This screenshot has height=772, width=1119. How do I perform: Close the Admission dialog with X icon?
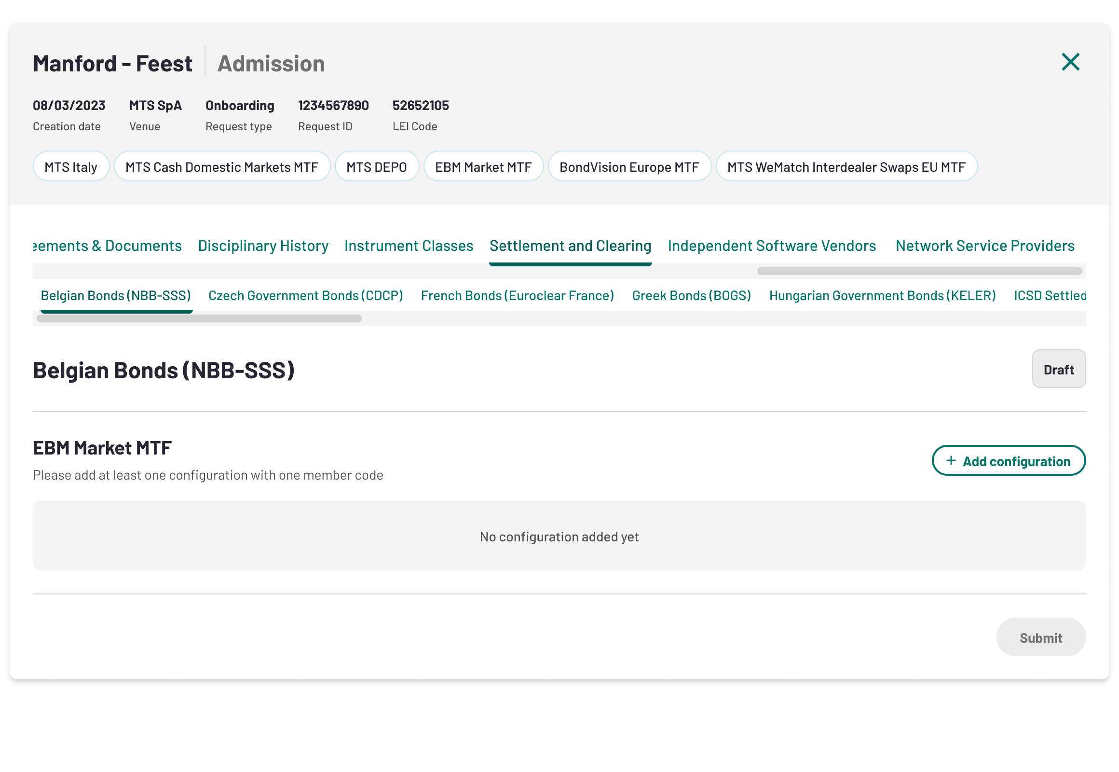coord(1070,62)
